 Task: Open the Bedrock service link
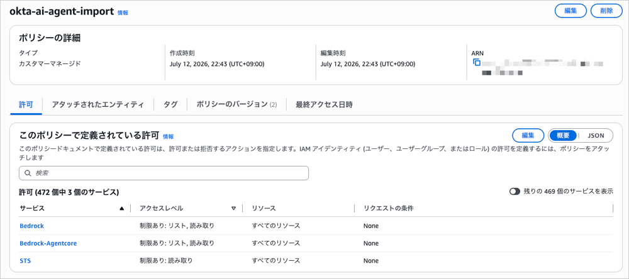coord(31,226)
